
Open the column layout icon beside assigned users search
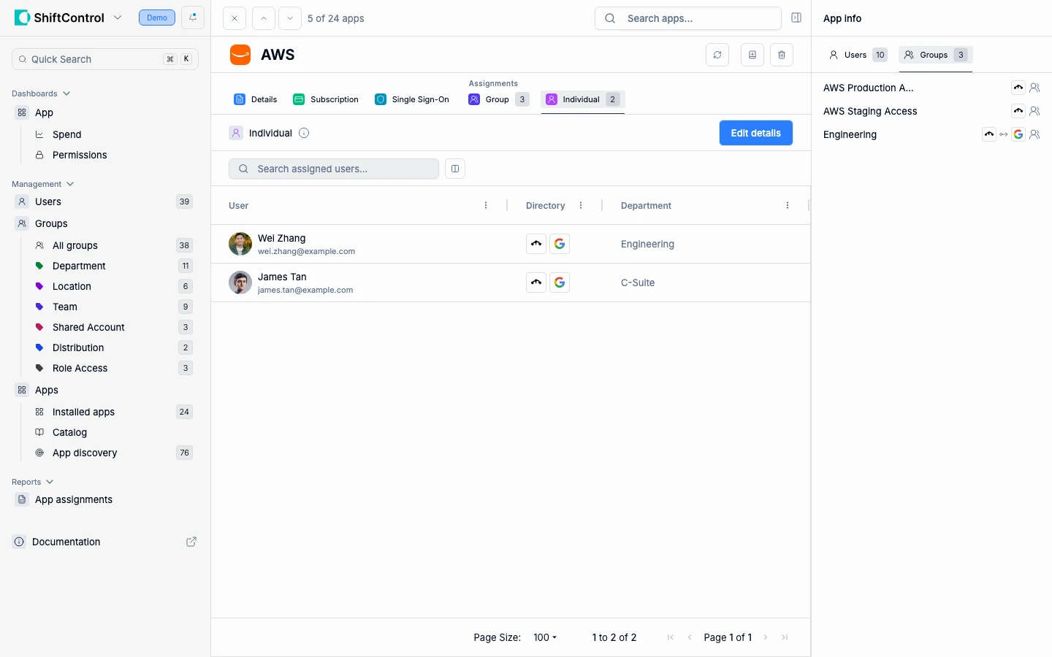click(455, 169)
